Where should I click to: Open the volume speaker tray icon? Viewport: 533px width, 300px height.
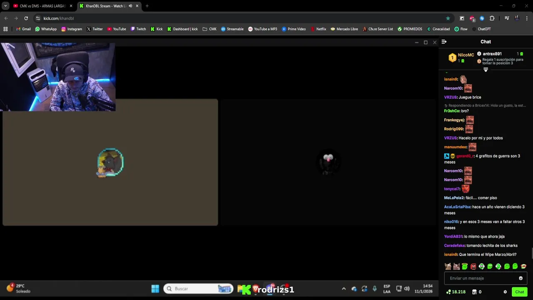pos(407,289)
